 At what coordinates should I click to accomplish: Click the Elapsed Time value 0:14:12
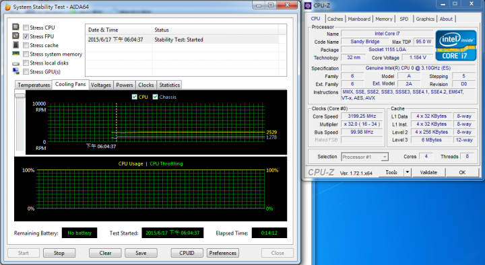click(x=269, y=233)
